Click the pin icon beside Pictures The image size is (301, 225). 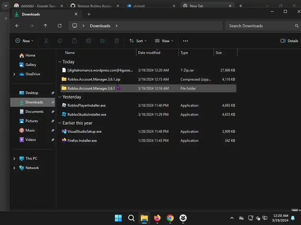click(x=53, y=121)
